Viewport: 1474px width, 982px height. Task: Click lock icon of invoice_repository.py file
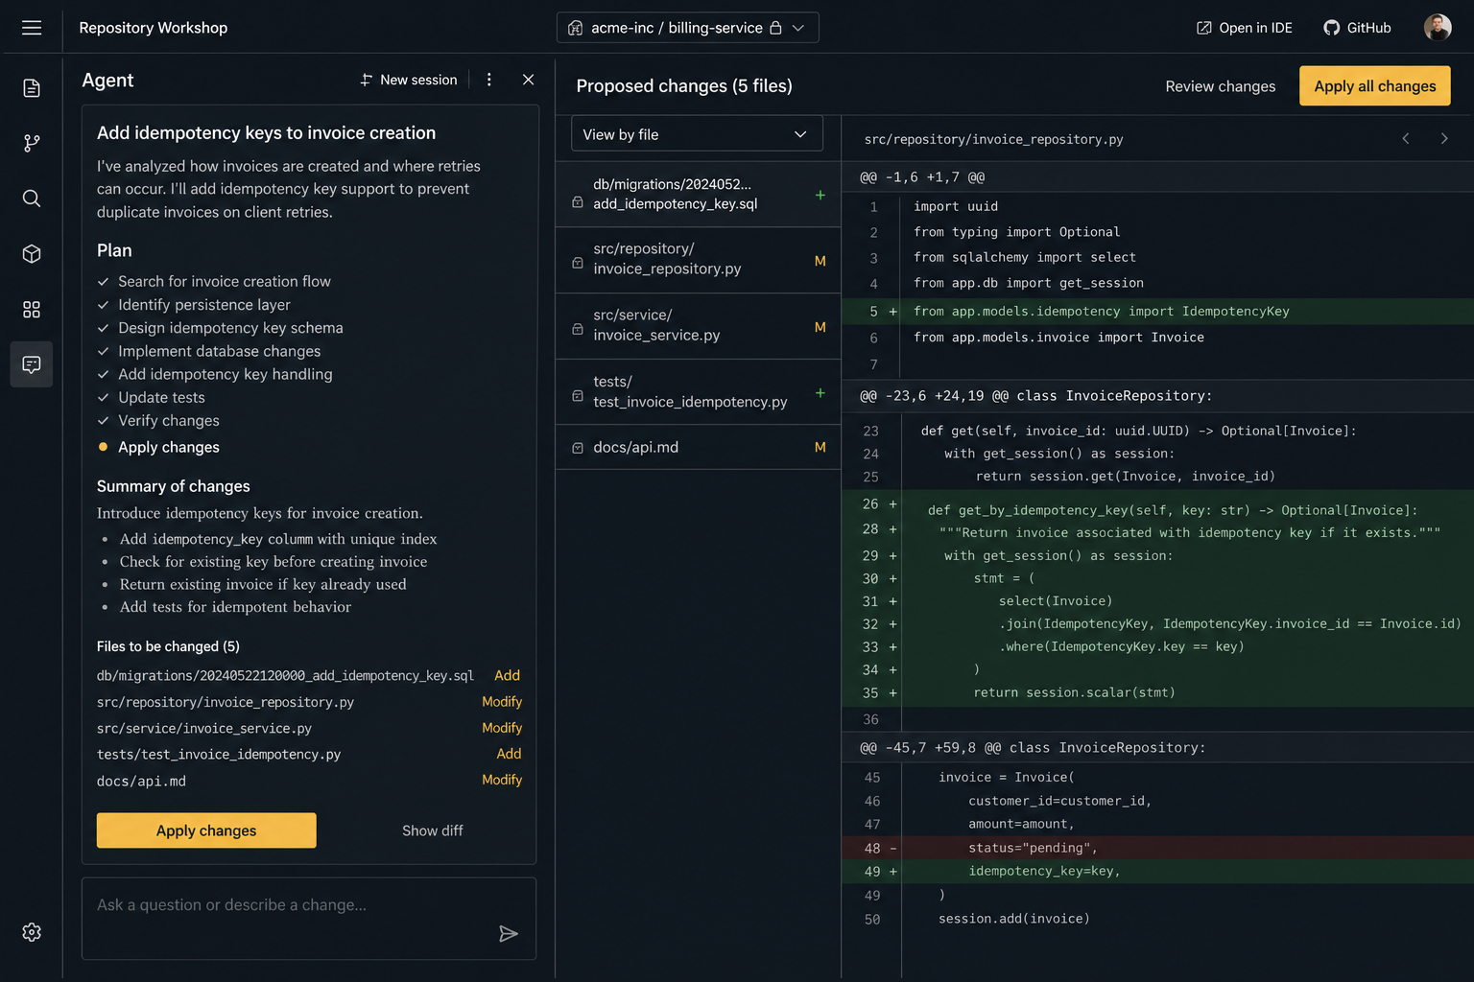pos(578,263)
